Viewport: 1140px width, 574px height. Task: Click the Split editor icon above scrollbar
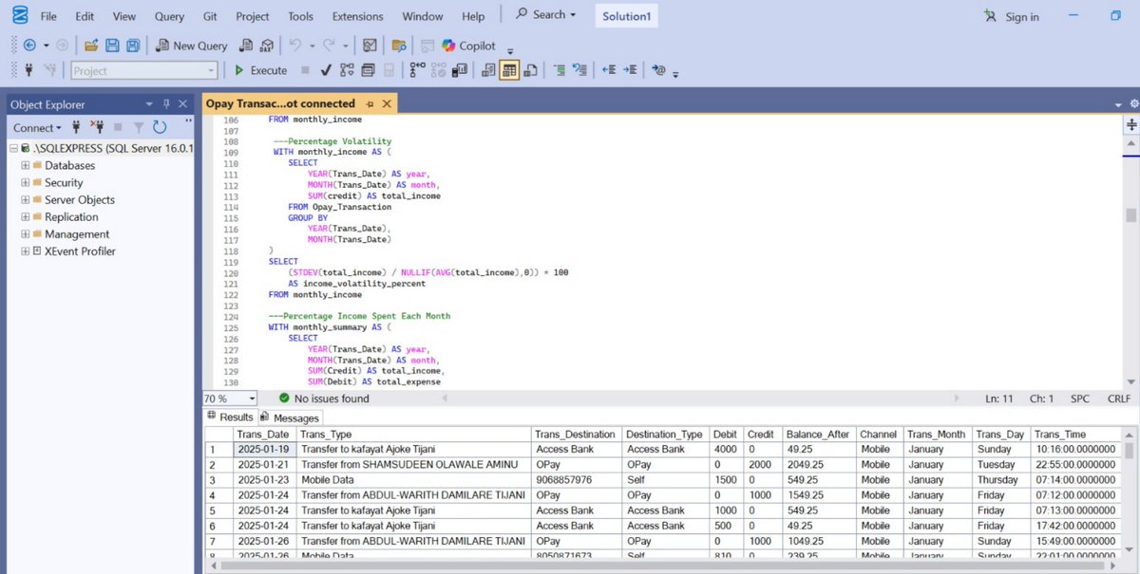coord(1131,124)
